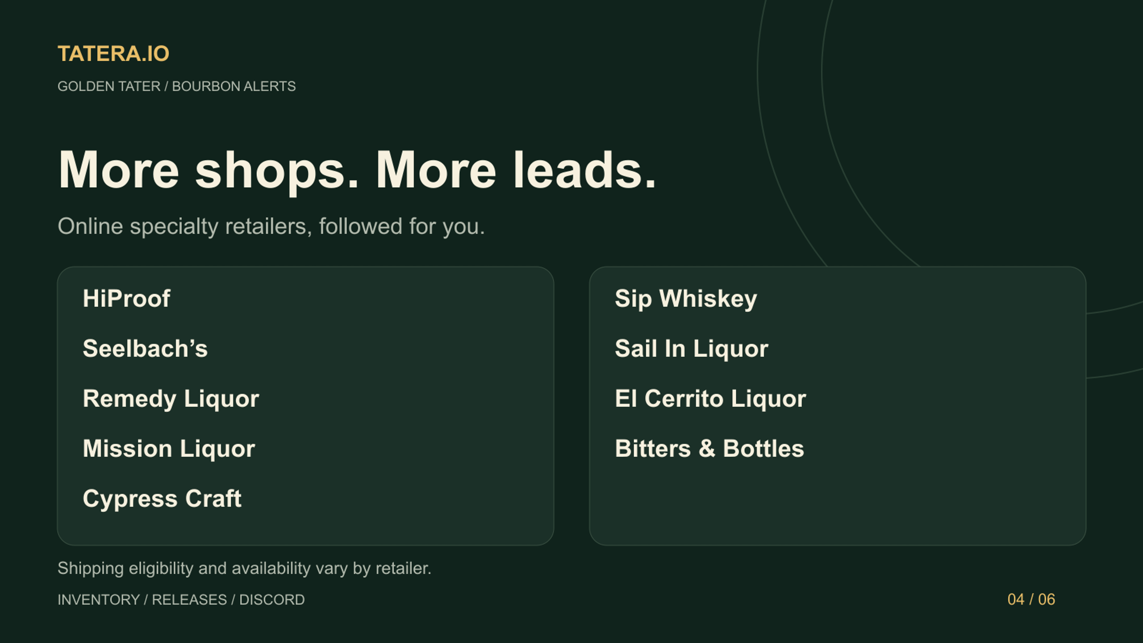The height and width of the screenshot is (643, 1143).
Task: Select HiProof in the retailer list
Action: pos(126,298)
